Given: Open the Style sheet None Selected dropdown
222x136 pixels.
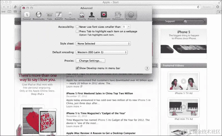Looking at the screenshot, I should tap(103, 44).
